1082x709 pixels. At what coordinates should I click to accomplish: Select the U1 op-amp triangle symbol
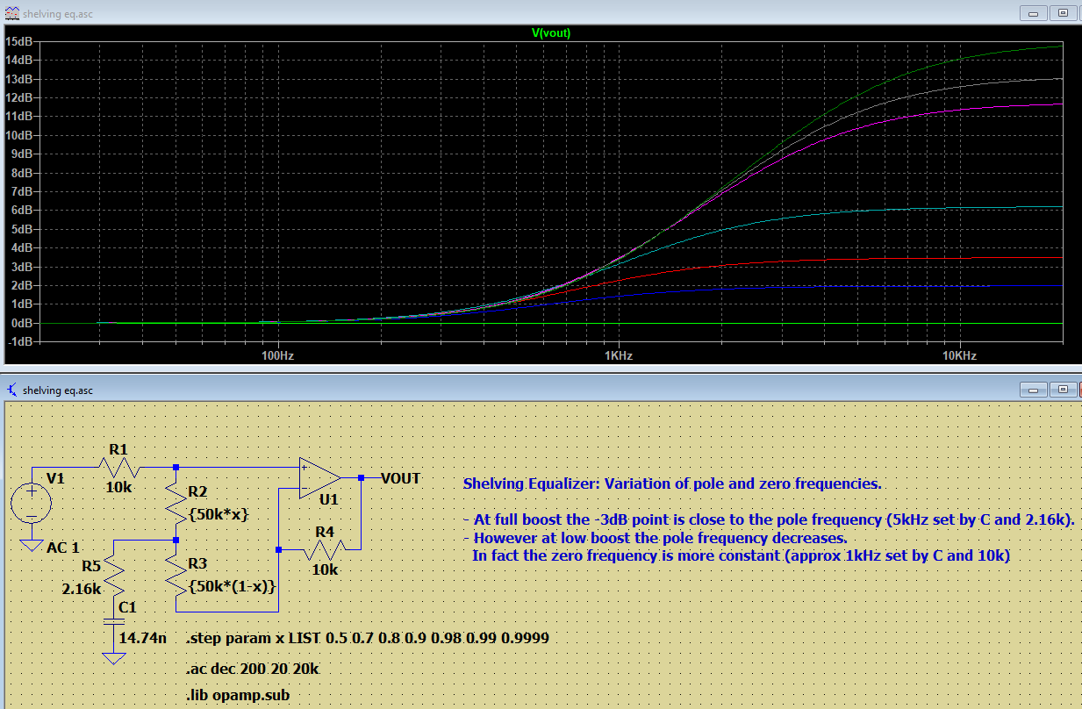(x=319, y=478)
